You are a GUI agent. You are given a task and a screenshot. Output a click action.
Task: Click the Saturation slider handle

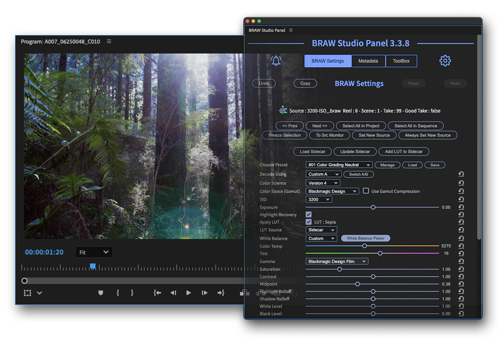(339, 269)
